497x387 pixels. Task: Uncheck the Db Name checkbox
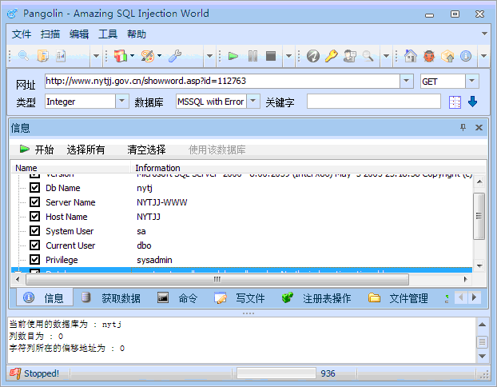click(x=34, y=188)
